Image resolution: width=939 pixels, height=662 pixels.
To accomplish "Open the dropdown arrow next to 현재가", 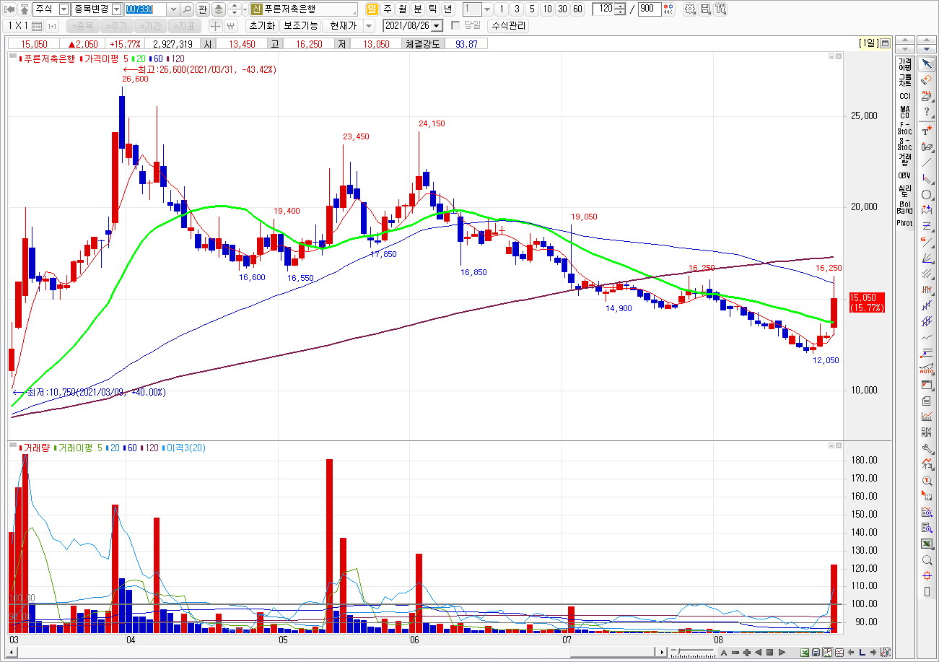I will (x=369, y=26).
